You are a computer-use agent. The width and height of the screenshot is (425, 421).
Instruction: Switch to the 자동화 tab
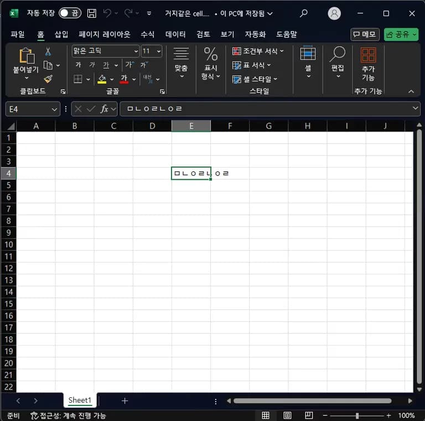255,34
